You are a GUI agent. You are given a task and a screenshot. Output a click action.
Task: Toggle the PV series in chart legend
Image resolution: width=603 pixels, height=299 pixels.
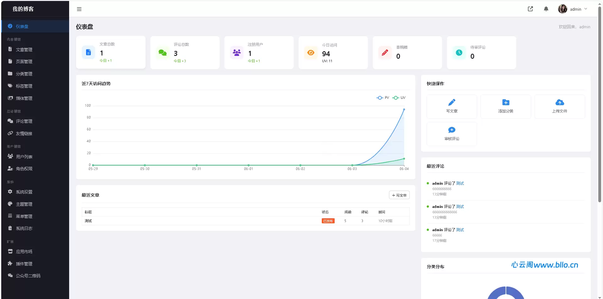click(x=383, y=98)
